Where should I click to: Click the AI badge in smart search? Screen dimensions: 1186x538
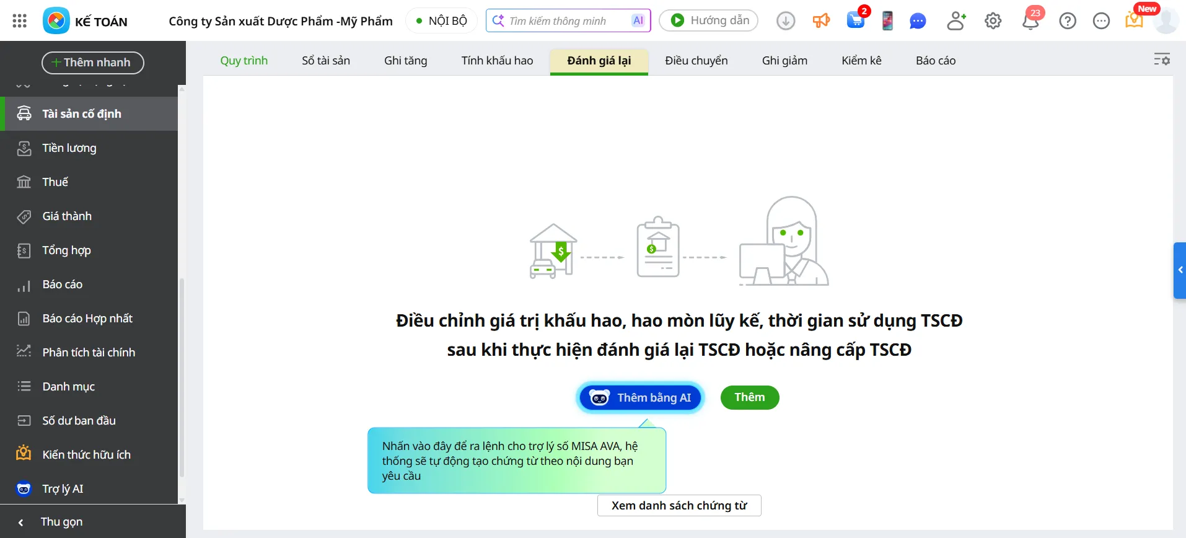[638, 20]
